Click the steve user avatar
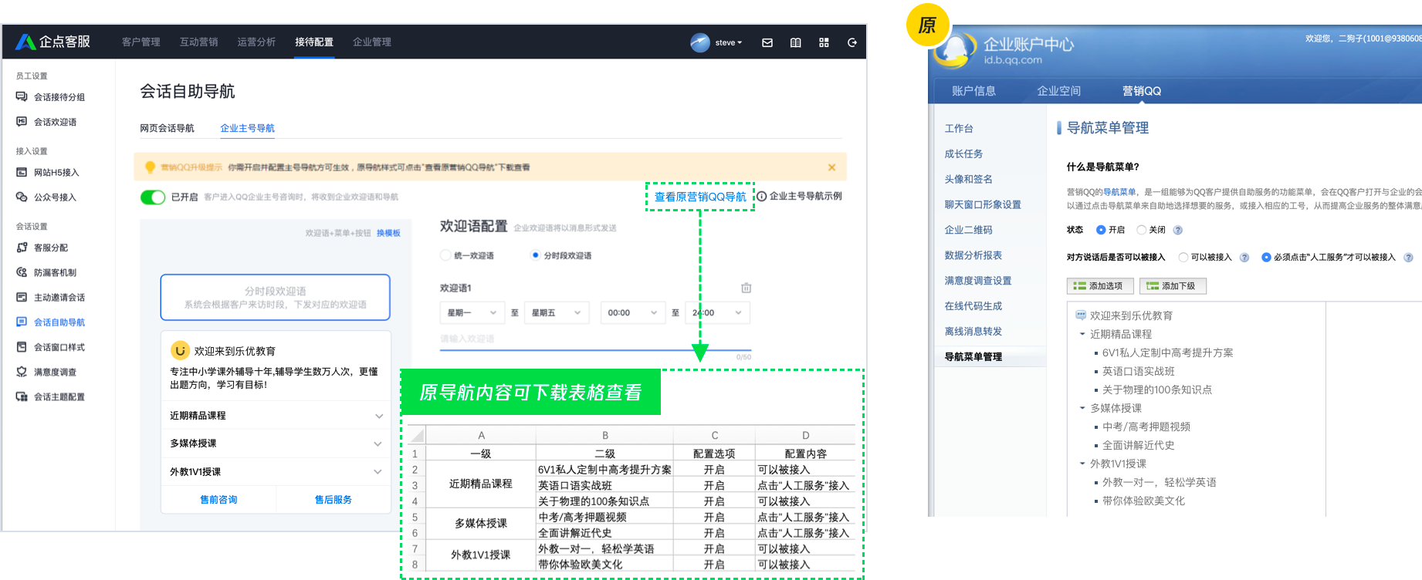1422x580 pixels. pos(700,42)
